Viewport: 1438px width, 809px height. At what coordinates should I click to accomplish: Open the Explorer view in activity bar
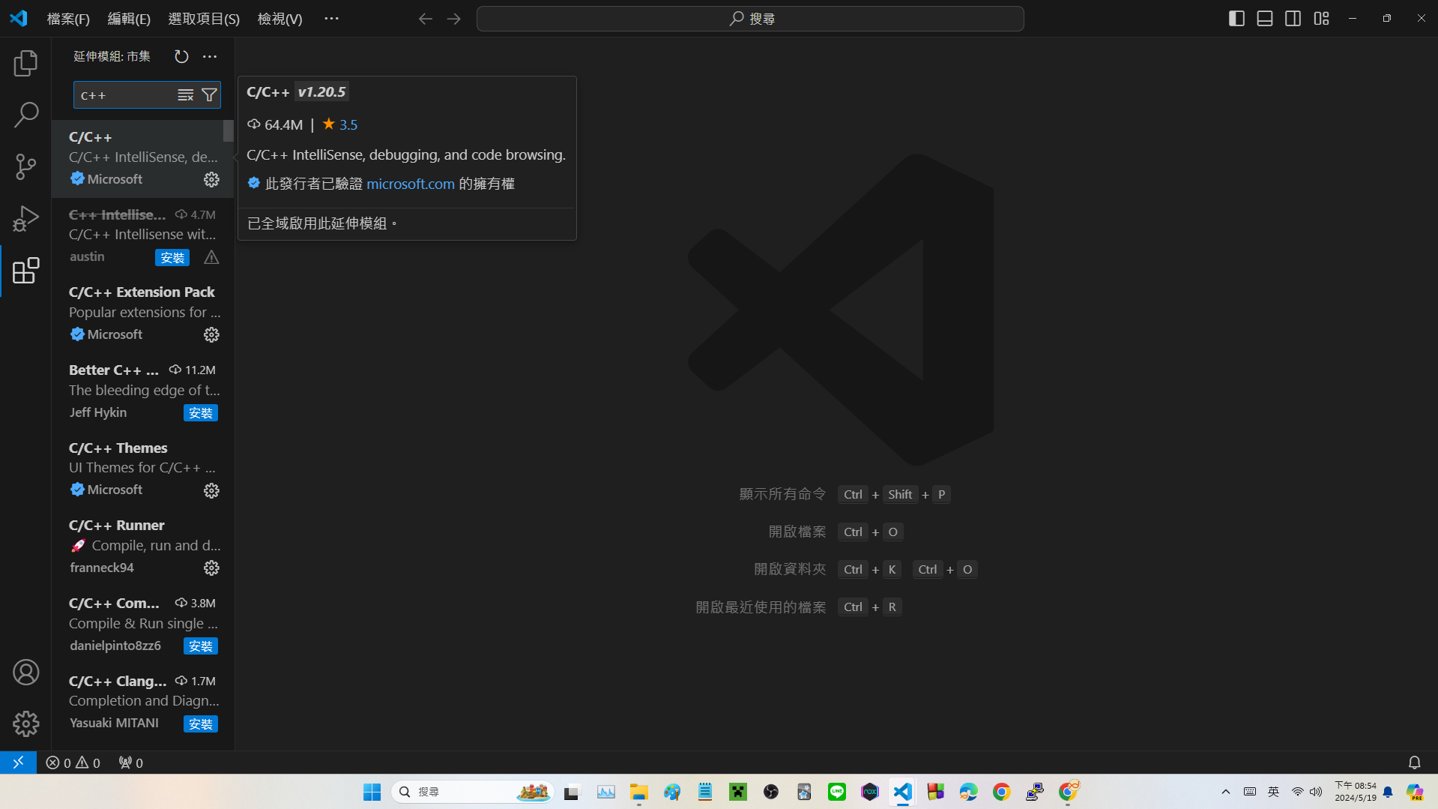click(25, 64)
